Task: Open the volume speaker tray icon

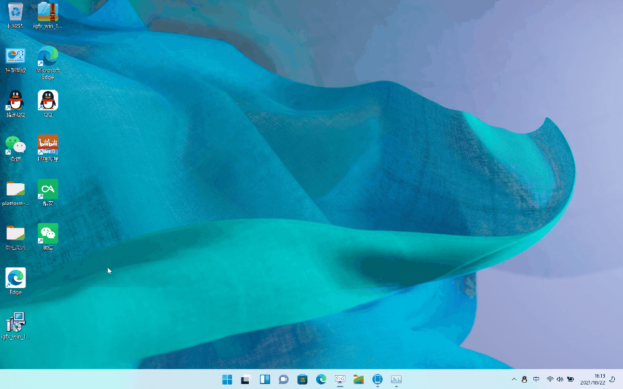Action: 560,380
